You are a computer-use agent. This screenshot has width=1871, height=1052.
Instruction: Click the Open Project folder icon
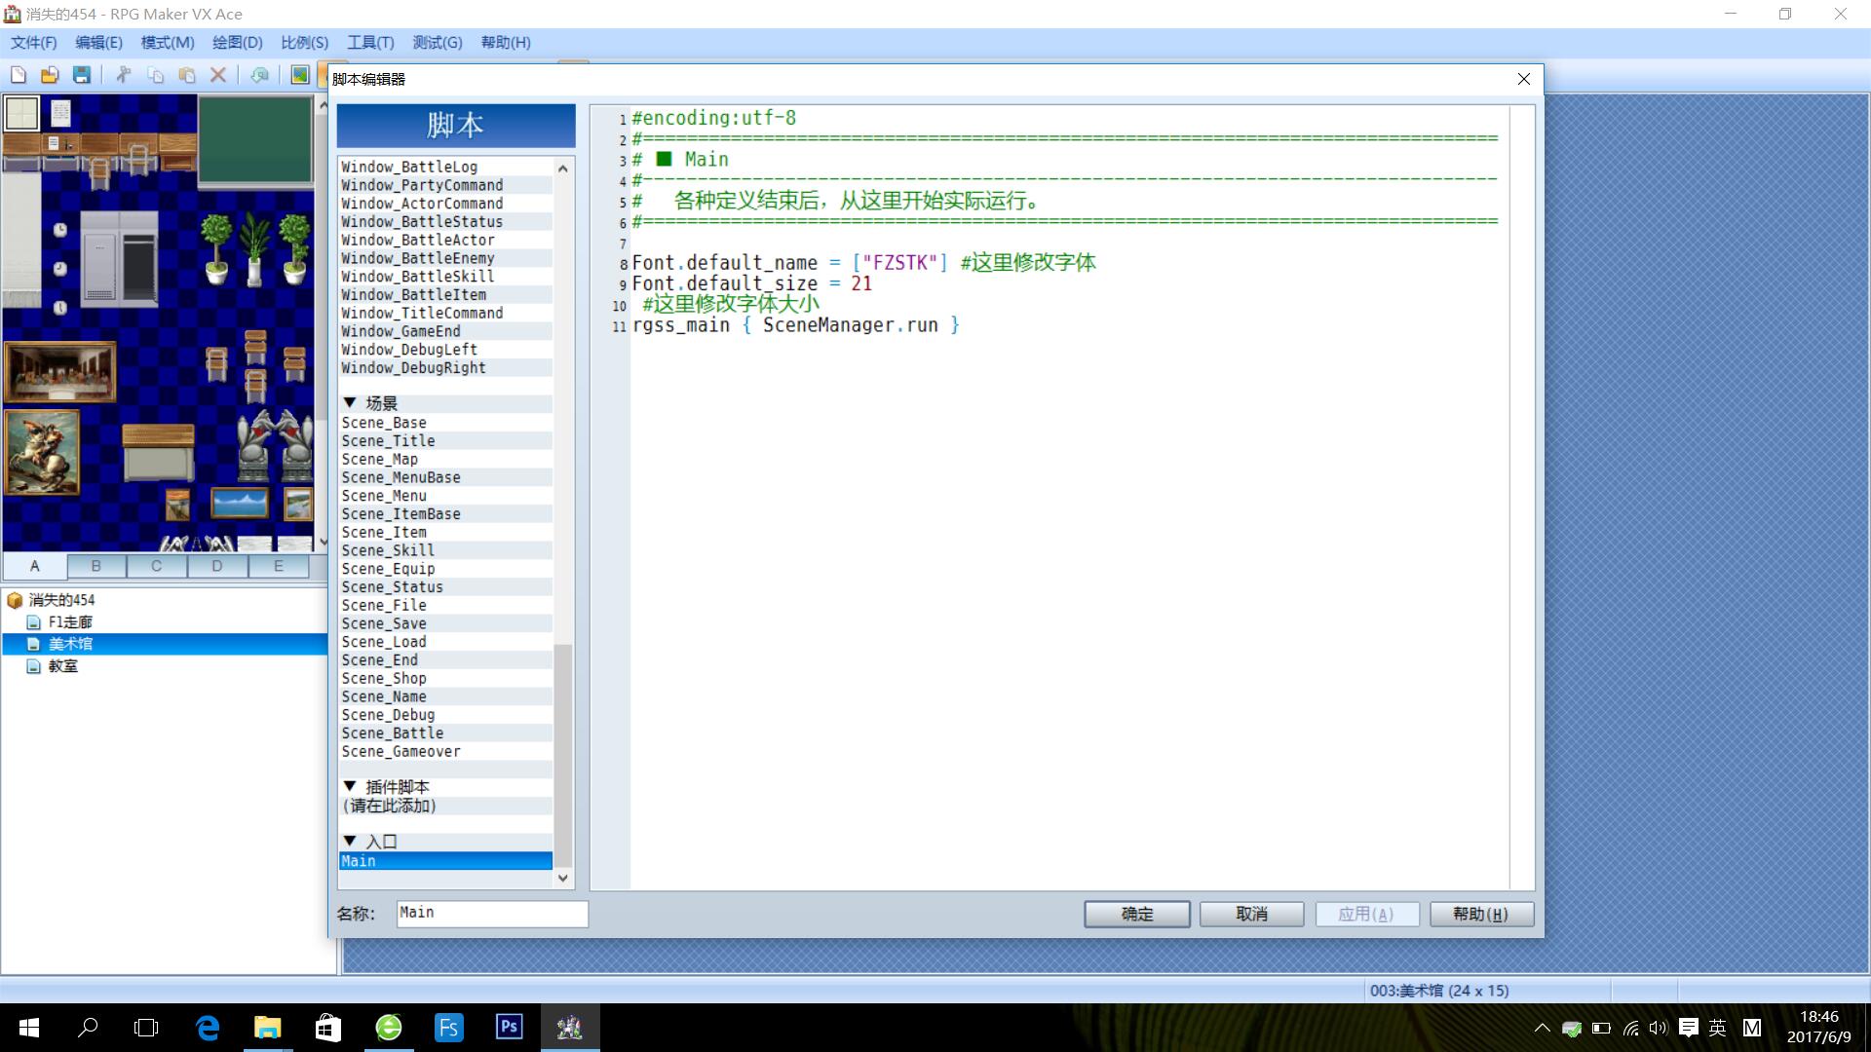(x=50, y=75)
